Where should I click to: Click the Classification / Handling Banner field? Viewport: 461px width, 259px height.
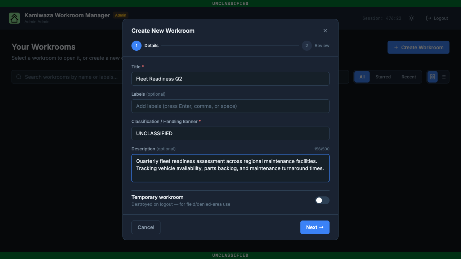pos(230,133)
